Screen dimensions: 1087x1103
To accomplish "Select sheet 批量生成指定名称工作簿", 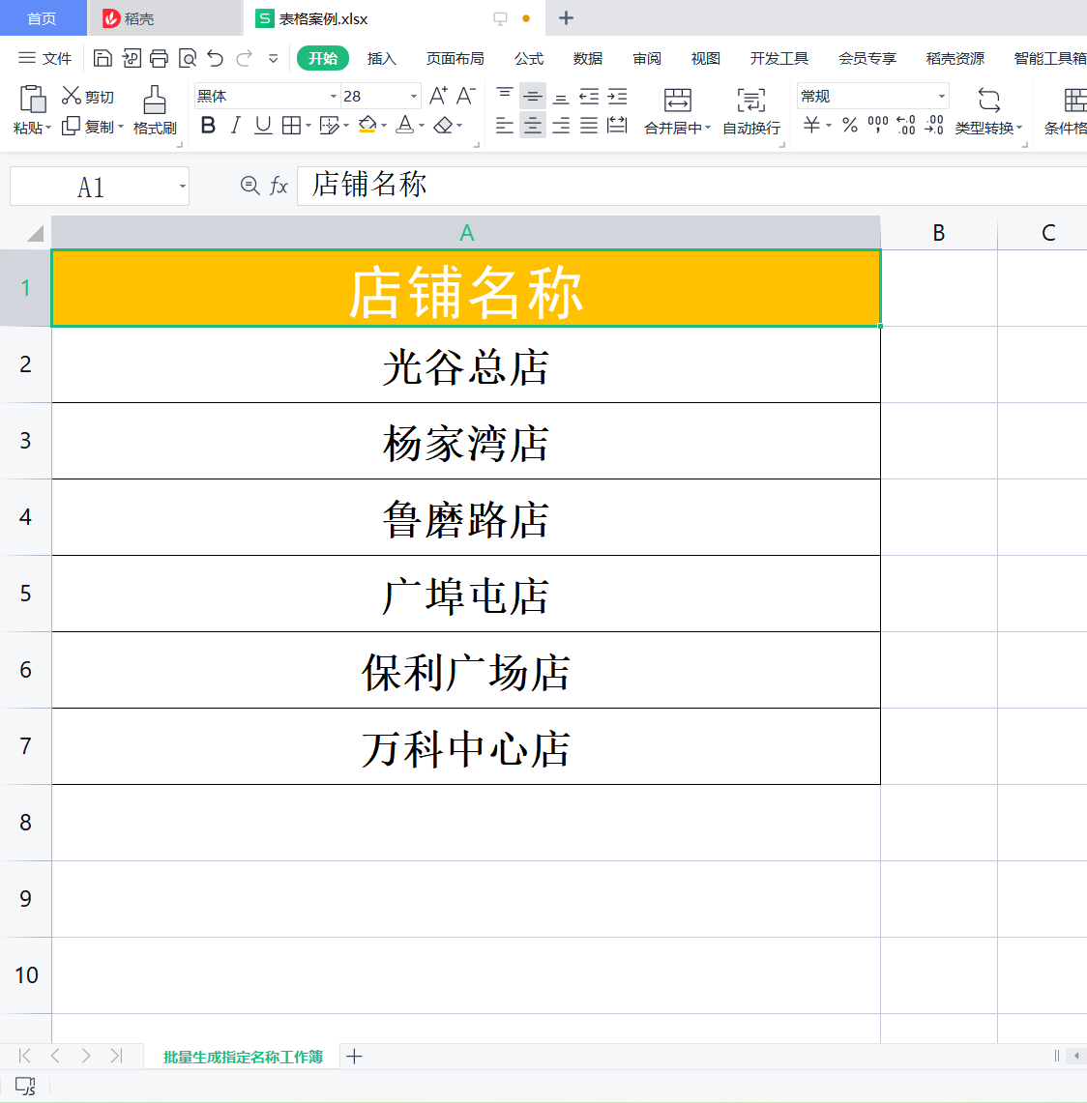I will point(243,1057).
